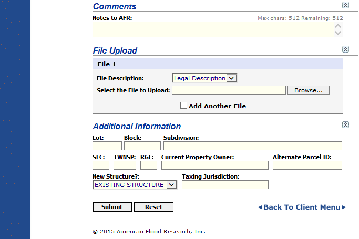
Task: Click the Browse button
Action: pos(308,90)
